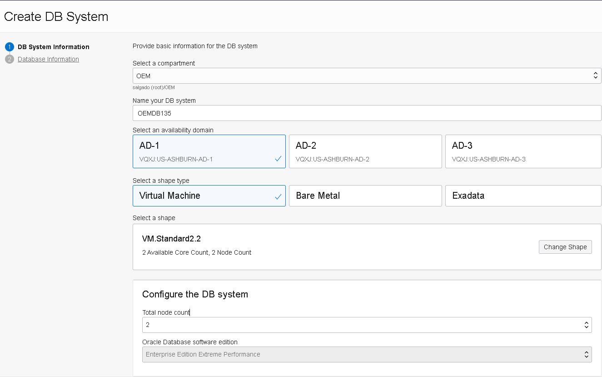602x377 pixels.
Task: Open the Total node count dropdown
Action: coord(586,325)
